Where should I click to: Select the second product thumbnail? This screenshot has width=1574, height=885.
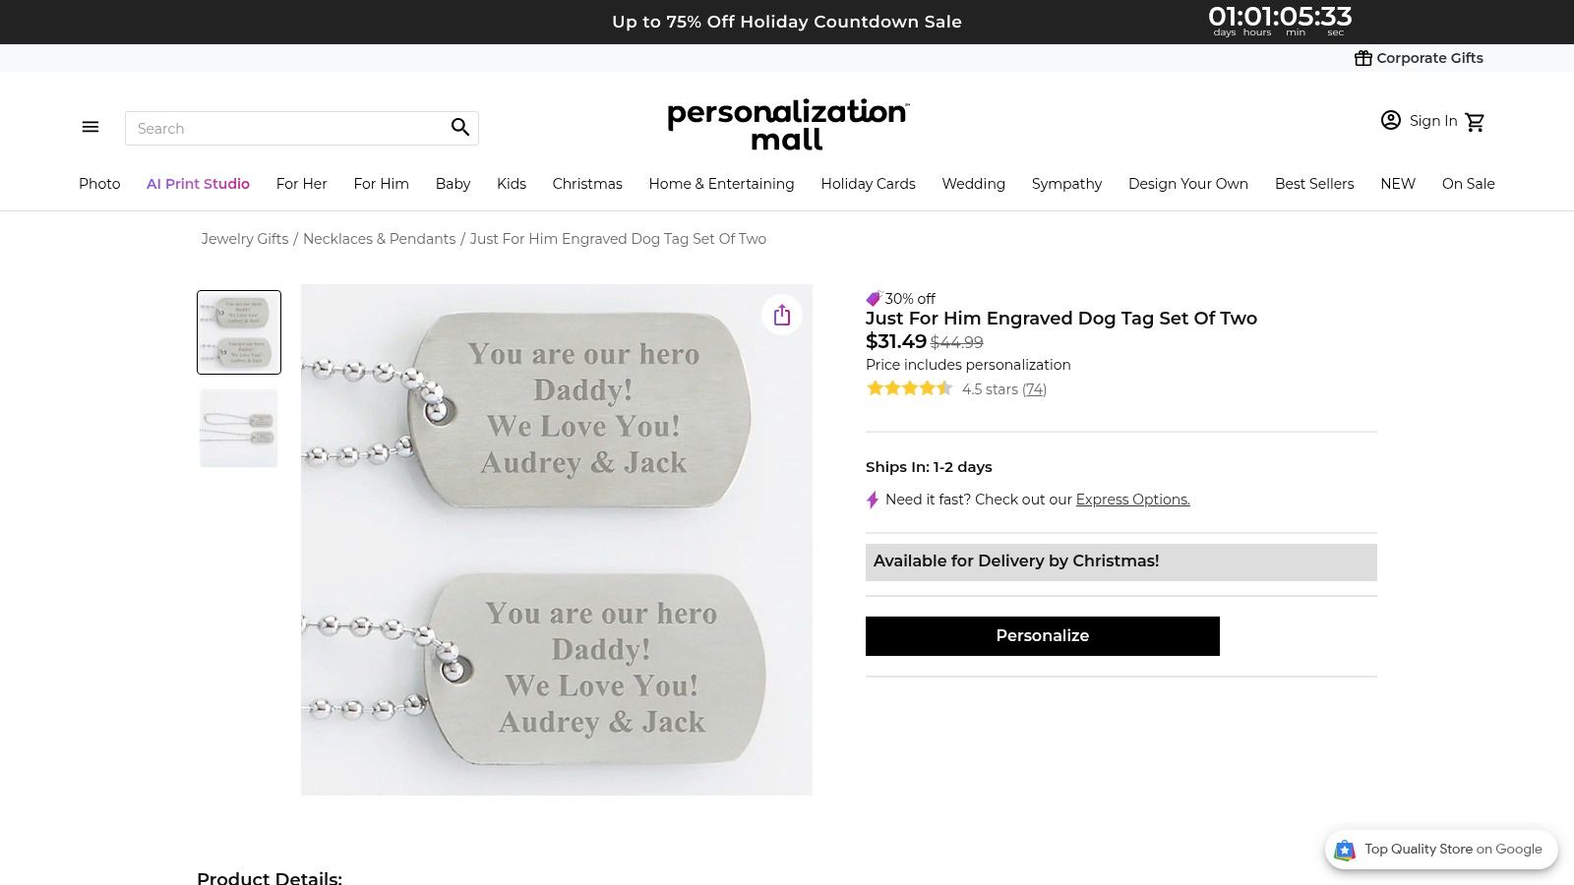(238, 428)
